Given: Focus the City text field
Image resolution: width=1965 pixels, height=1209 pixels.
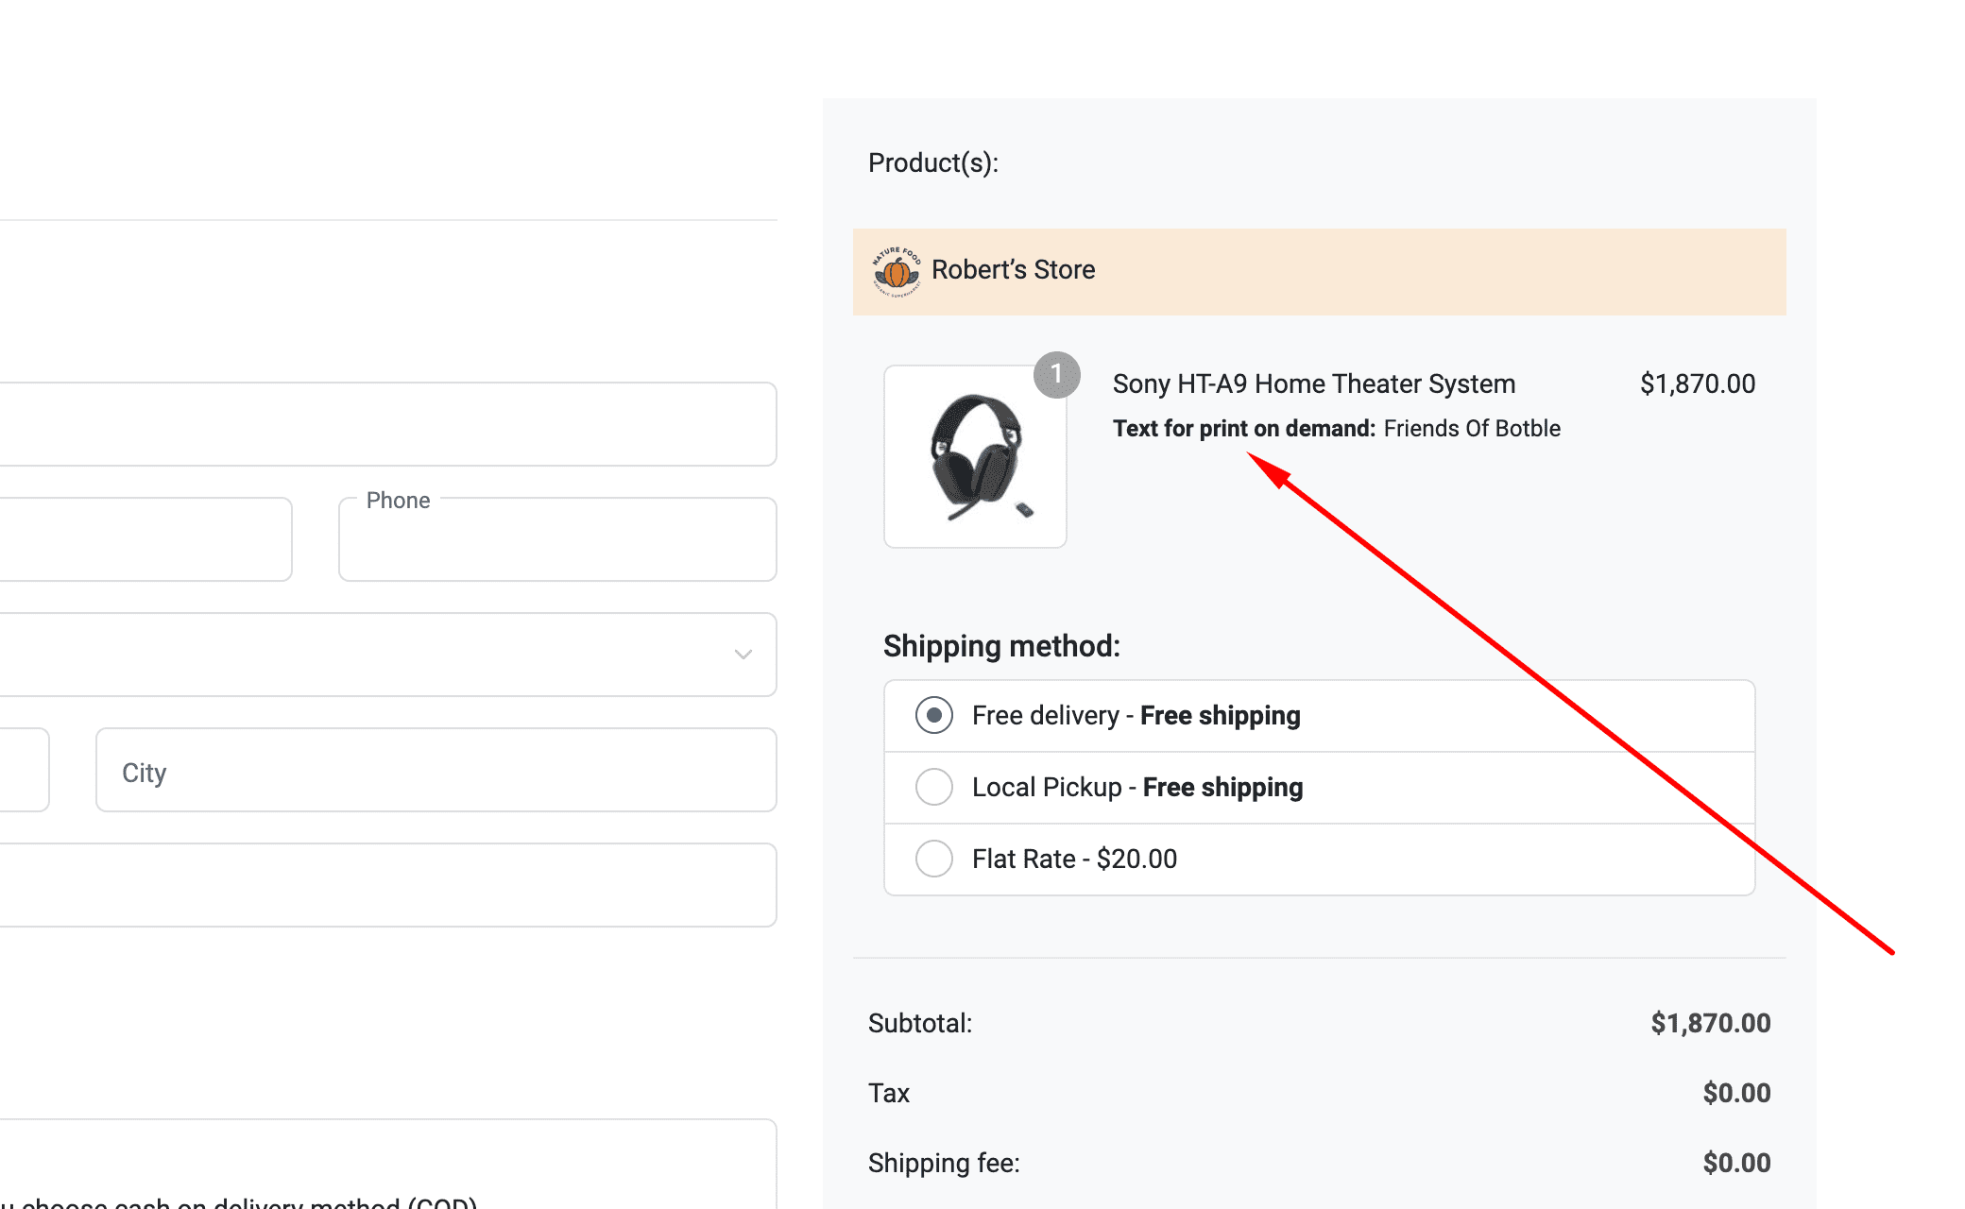Looking at the screenshot, I should tap(436, 771).
